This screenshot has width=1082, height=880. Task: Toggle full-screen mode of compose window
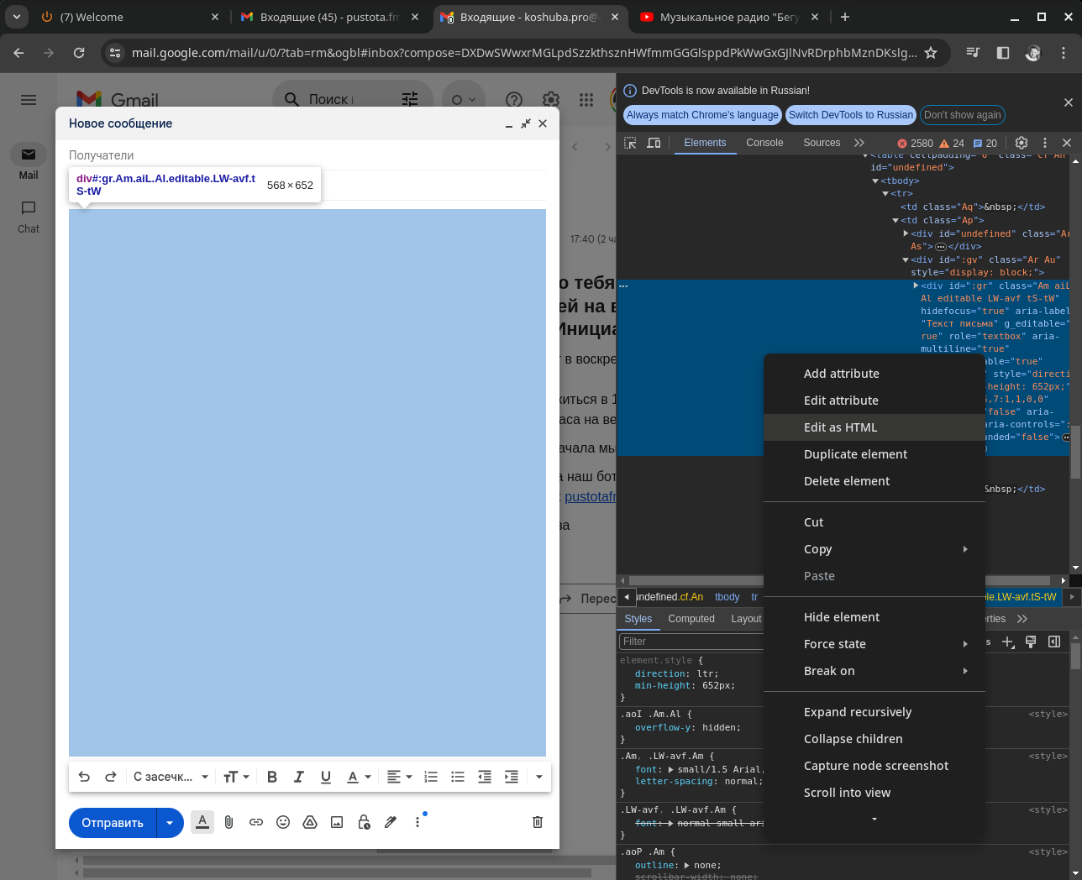tap(526, 123)
